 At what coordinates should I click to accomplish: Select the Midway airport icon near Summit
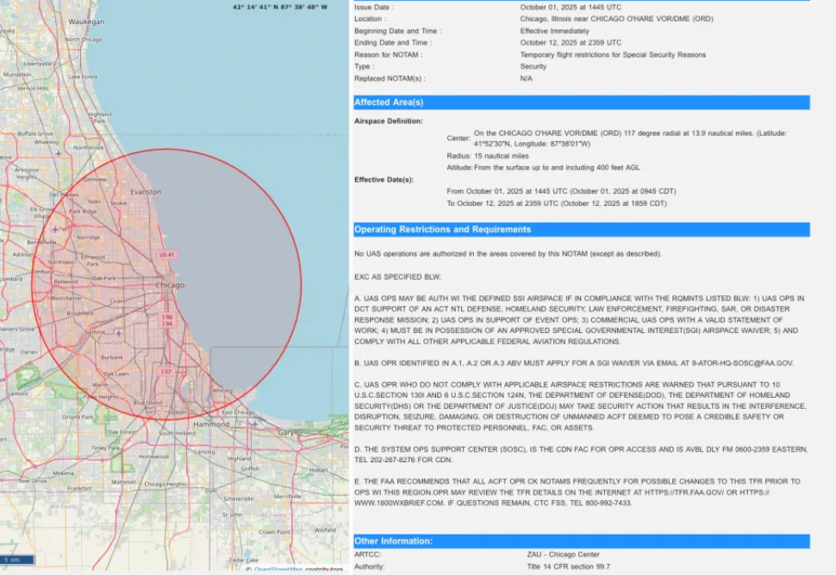116,332
